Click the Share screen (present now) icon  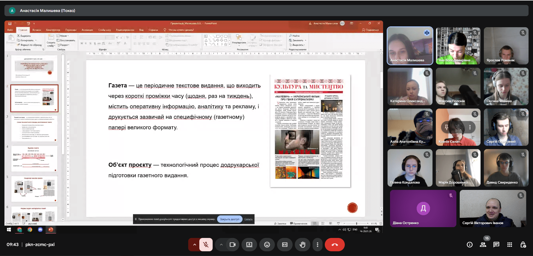click(x=249, y=245)
